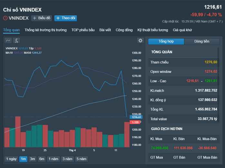This screenshot has width=225, height=168.
Task: Open Cộng đồng tab
Action: 124,30
